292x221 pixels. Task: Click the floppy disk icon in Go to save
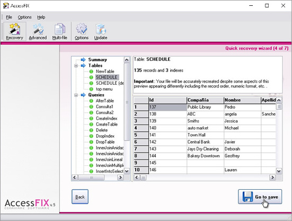click(247, 197)
